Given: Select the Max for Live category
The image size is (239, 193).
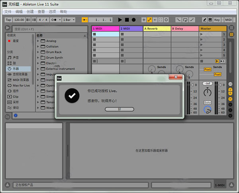Looking at the screenshot, I should click(19, 85).
